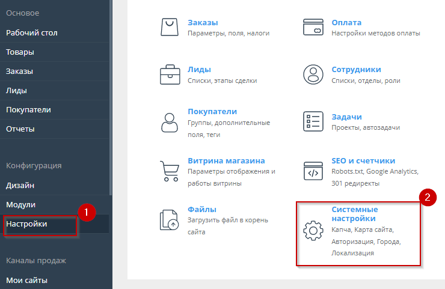Viewport: 445px width, 289px height.
Task: Click the sidebar vertical scrollbar
Action: tap(111, 96)
